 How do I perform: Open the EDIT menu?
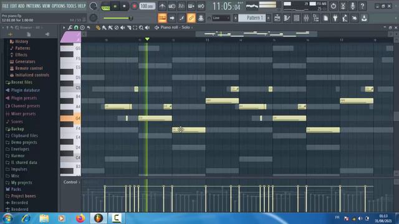pyautogui.click(x=14, y=6)
